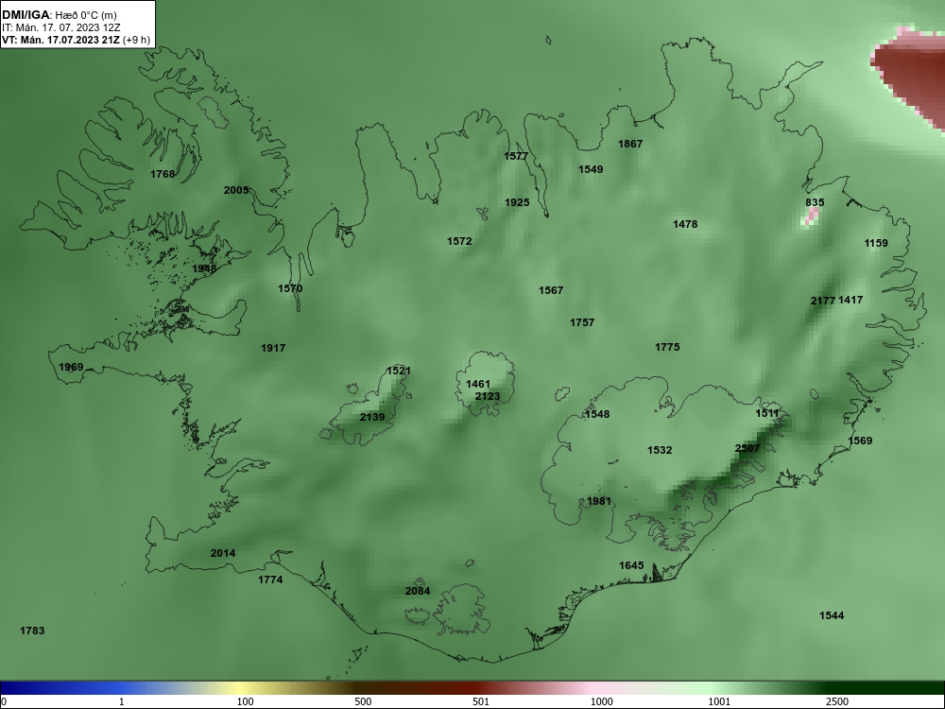Click the VT: Mán. 17.07.2023 21Z line
This screenshot has height=709, width=945.
click(x=76, y=41)
